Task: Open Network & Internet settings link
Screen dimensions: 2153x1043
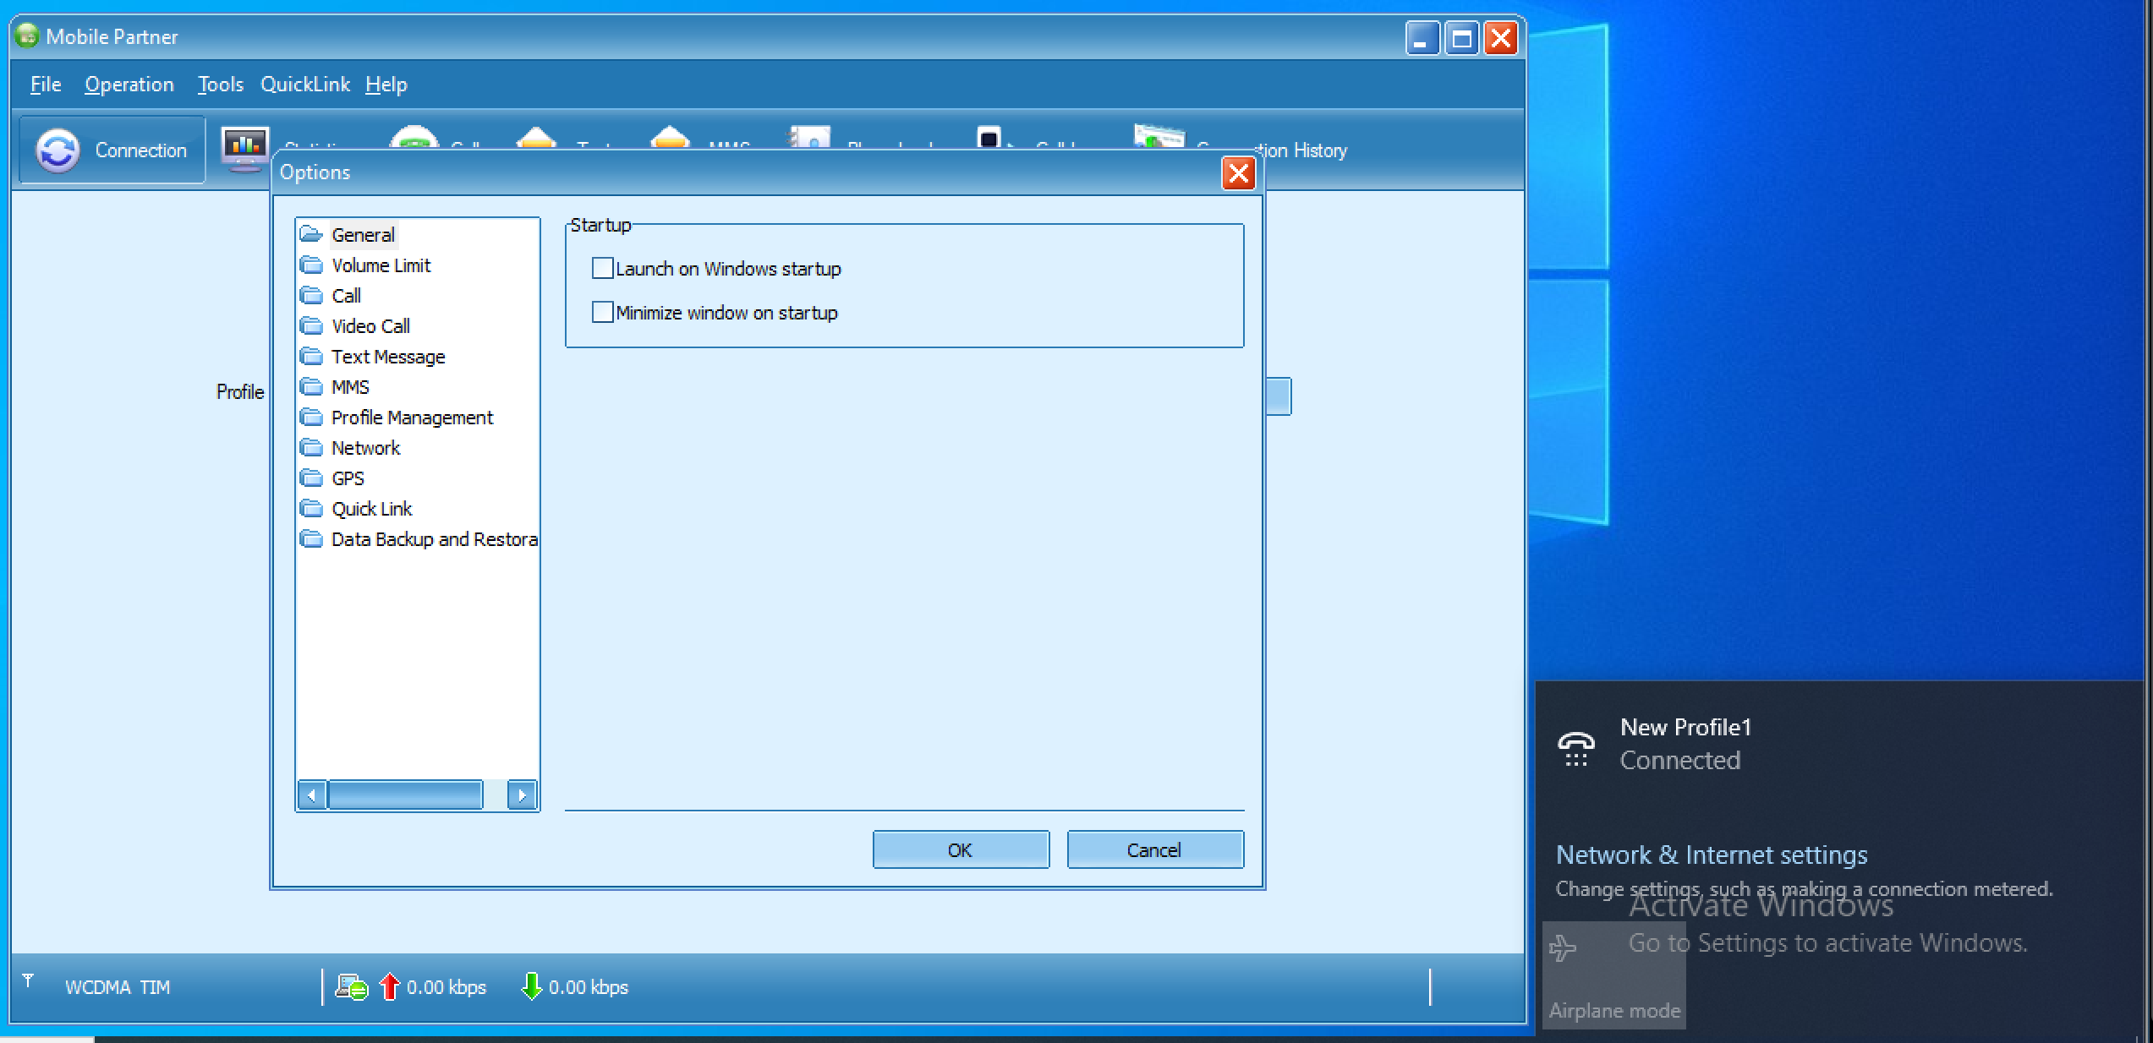Action: tap(1712, 855)
